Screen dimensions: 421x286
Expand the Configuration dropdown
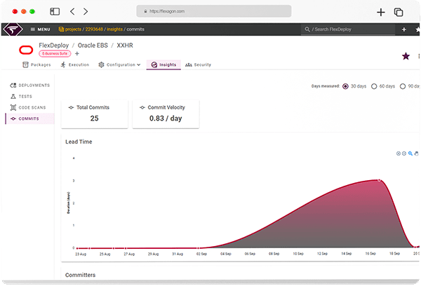tap(119, 64)
